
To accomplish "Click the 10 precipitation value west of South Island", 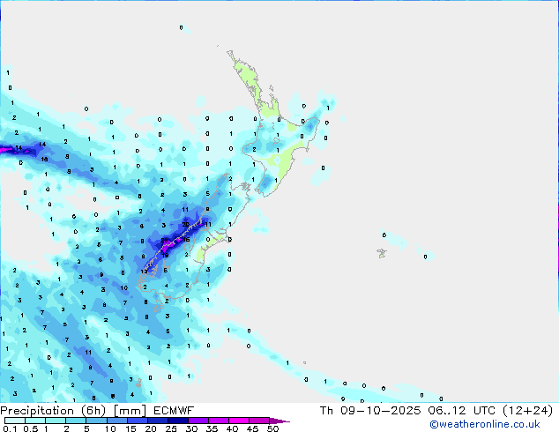I will pos(123,287).
